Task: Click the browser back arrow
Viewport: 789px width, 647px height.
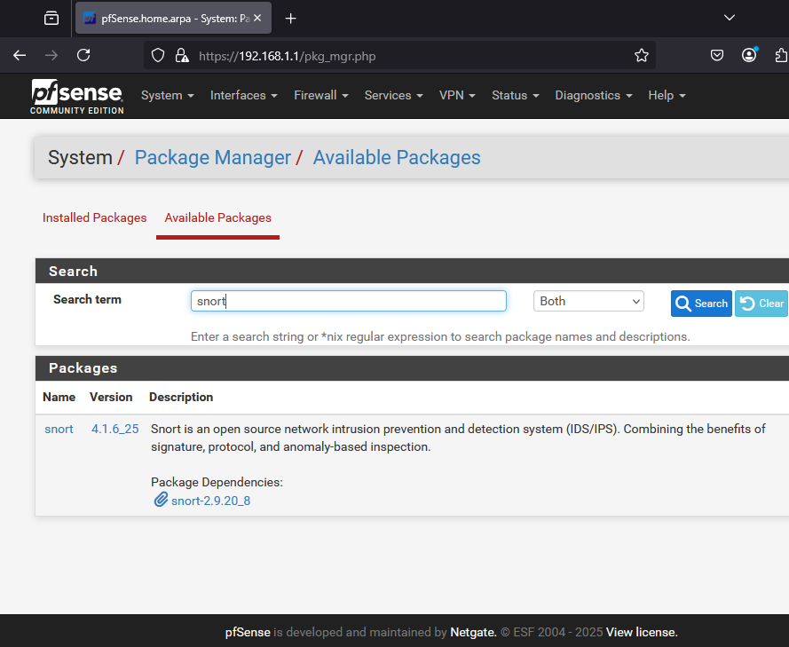Action: pyautogui.click(x=20, y=55)
